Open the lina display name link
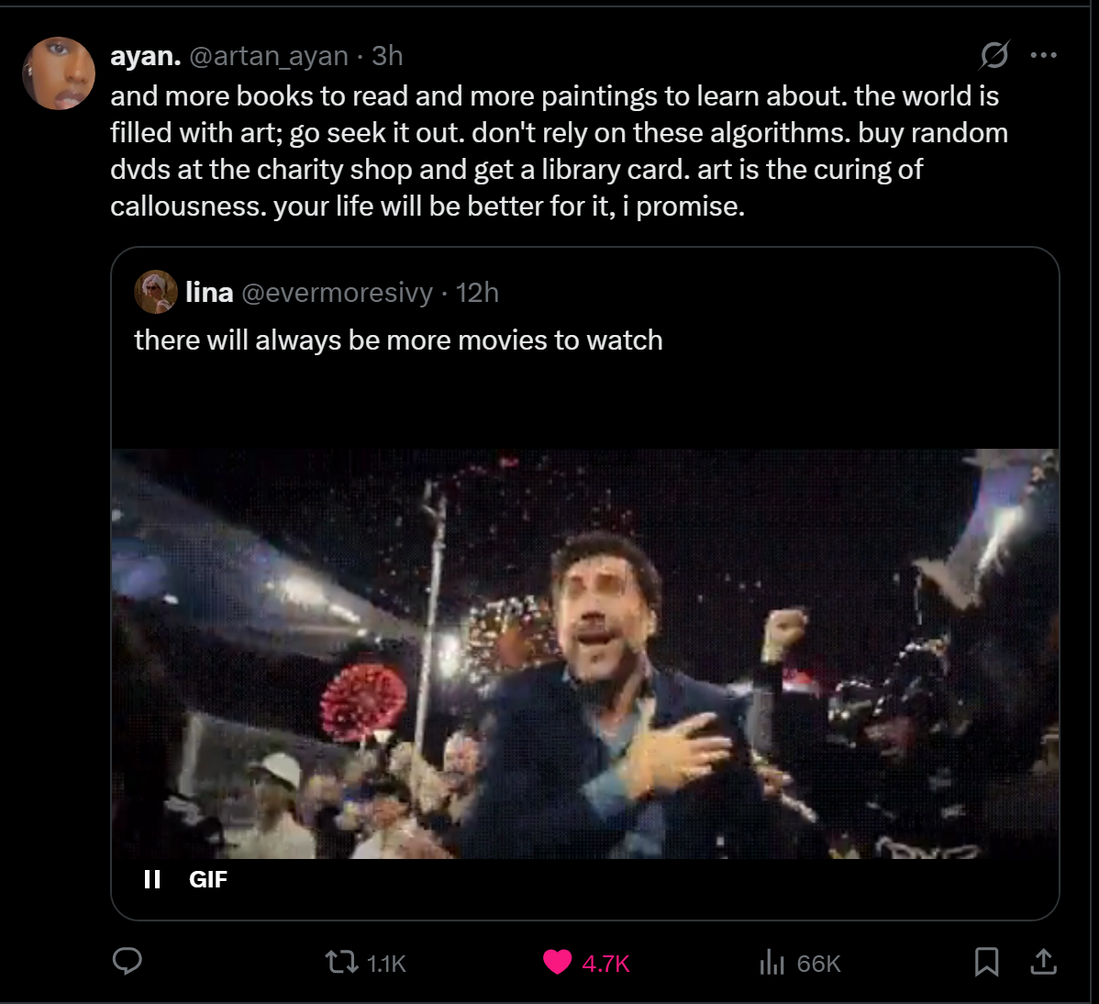Image resolution: width=1099 pixels, height=1004 pixels. (x=209, y=292)
